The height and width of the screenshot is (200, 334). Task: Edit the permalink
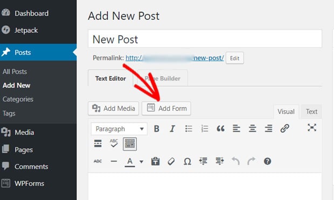click(235, 58)
